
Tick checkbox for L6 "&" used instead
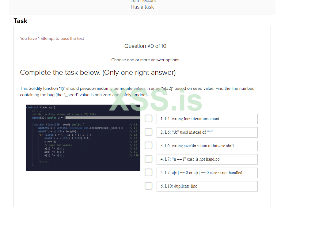[148, 132]
